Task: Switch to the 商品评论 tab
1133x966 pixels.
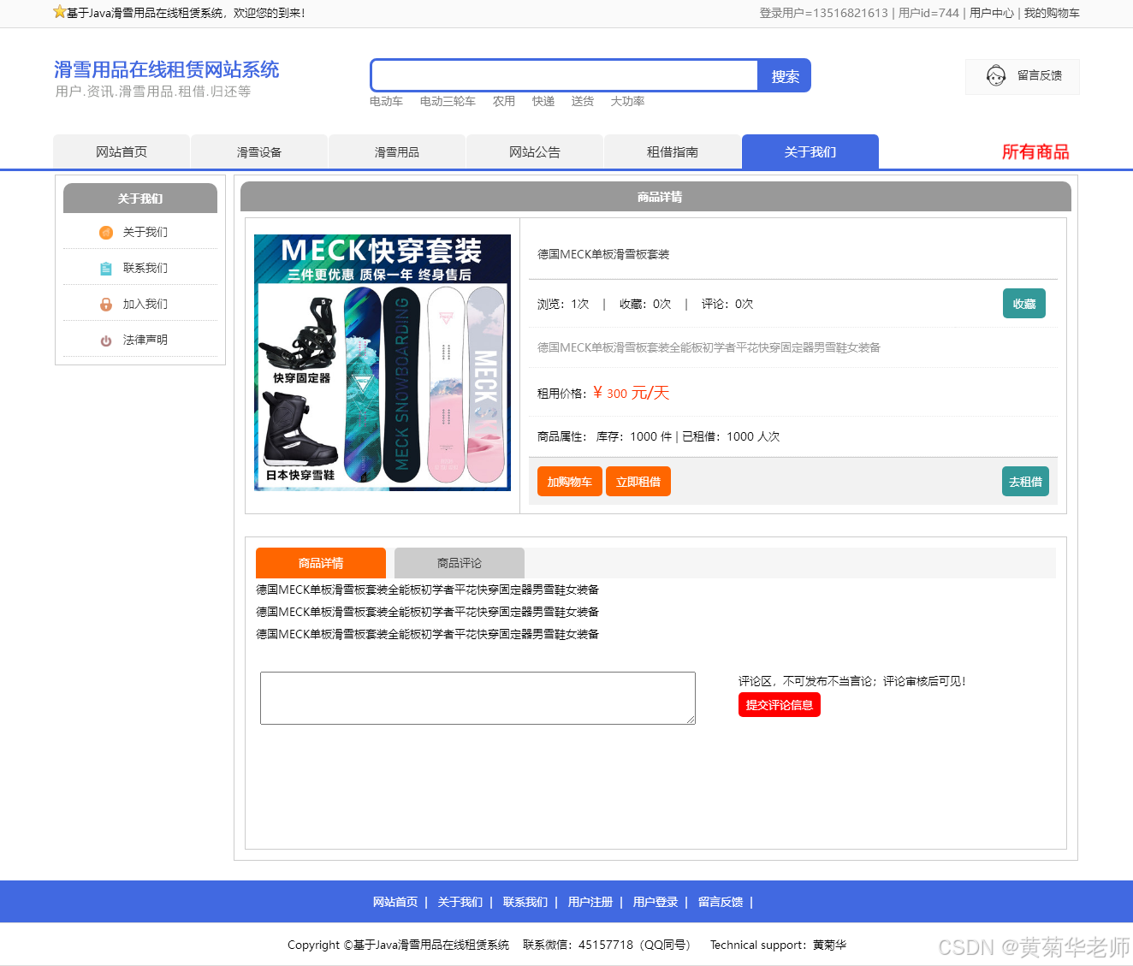Action: click(460, 563)
